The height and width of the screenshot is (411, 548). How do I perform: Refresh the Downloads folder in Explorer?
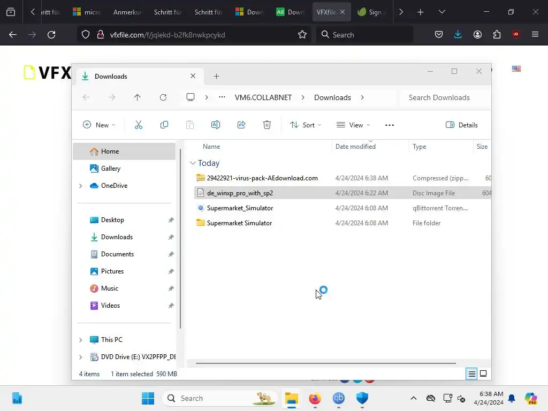coord(163,97)
